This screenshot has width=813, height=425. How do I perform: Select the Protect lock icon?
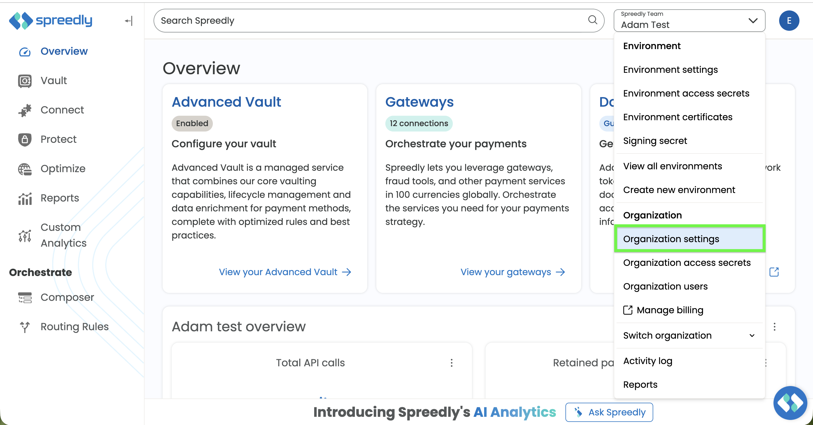point(25,139)
